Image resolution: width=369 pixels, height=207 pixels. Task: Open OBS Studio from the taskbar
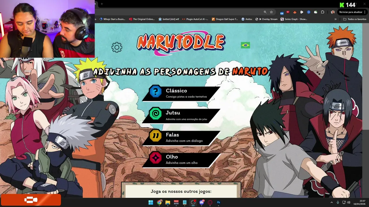tap(193, 202)
